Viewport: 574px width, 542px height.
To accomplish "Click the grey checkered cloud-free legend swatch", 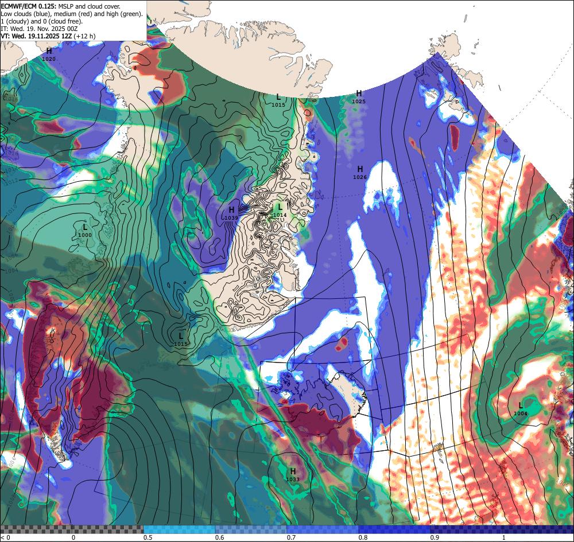I will [x=72, y=529].
